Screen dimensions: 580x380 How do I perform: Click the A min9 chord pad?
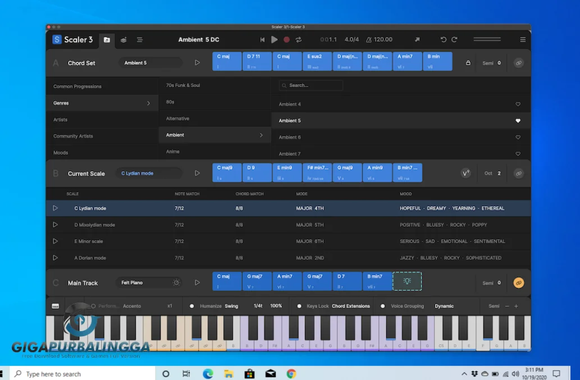pyautogui.click(x=377, y=172)
